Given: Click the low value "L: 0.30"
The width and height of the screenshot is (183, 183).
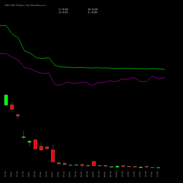Looking at the screenshot, I should point(93,12).
